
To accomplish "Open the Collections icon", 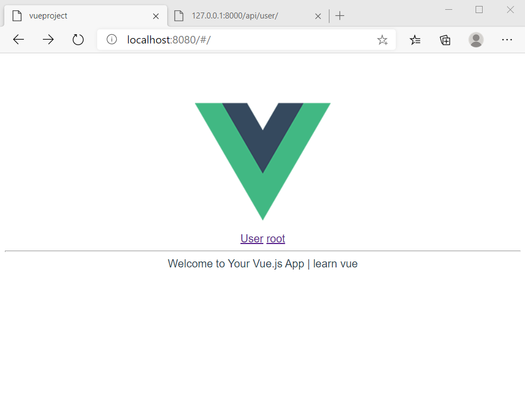I will tap(445, 40).
